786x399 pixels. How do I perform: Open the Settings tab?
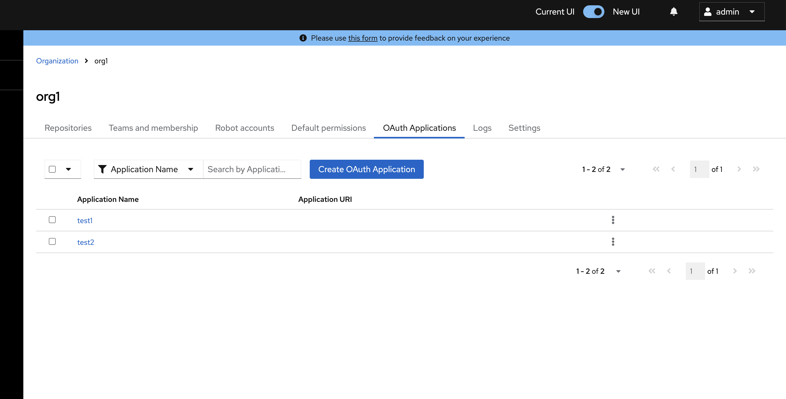click(x=524, y=128)
